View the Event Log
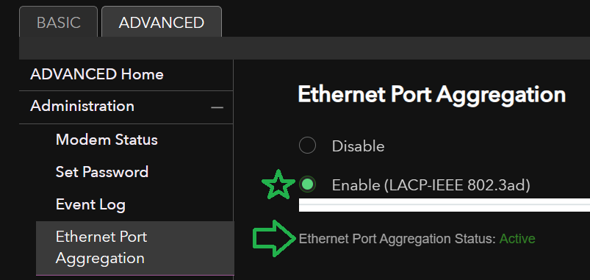 coord(90,205)
